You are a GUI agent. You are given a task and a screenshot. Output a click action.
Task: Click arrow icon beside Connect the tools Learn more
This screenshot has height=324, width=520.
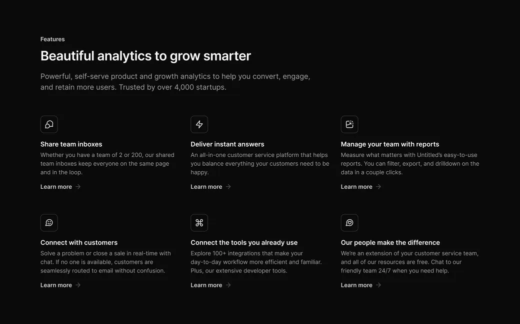[x=228, y=285]
